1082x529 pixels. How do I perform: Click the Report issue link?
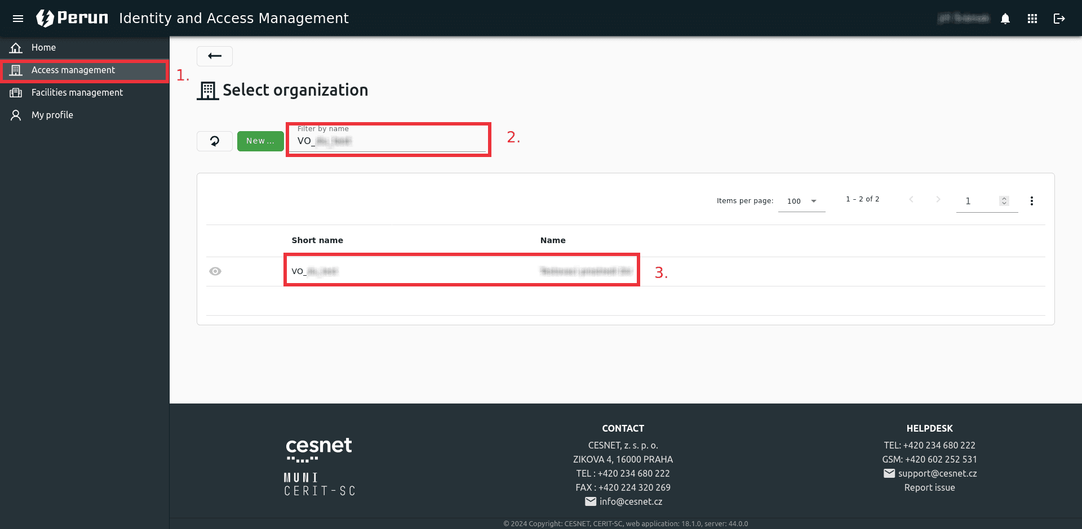tap(929, 488)
